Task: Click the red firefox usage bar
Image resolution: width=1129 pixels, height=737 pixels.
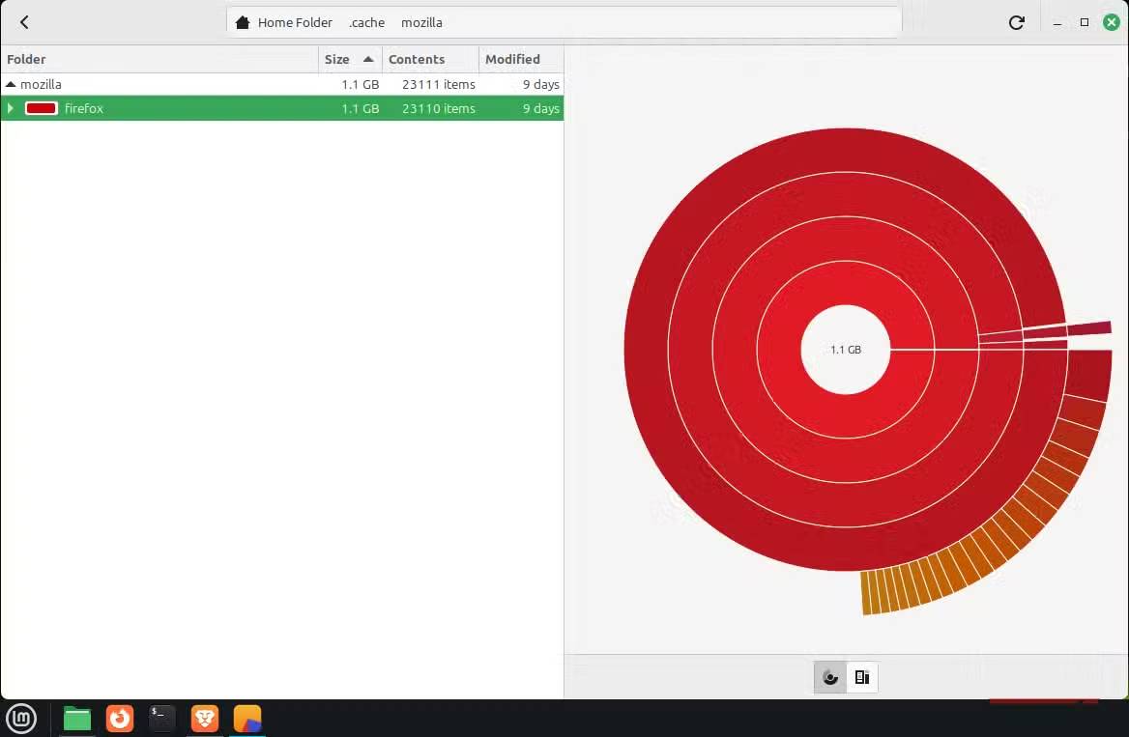Action: [x=42, y=108]
